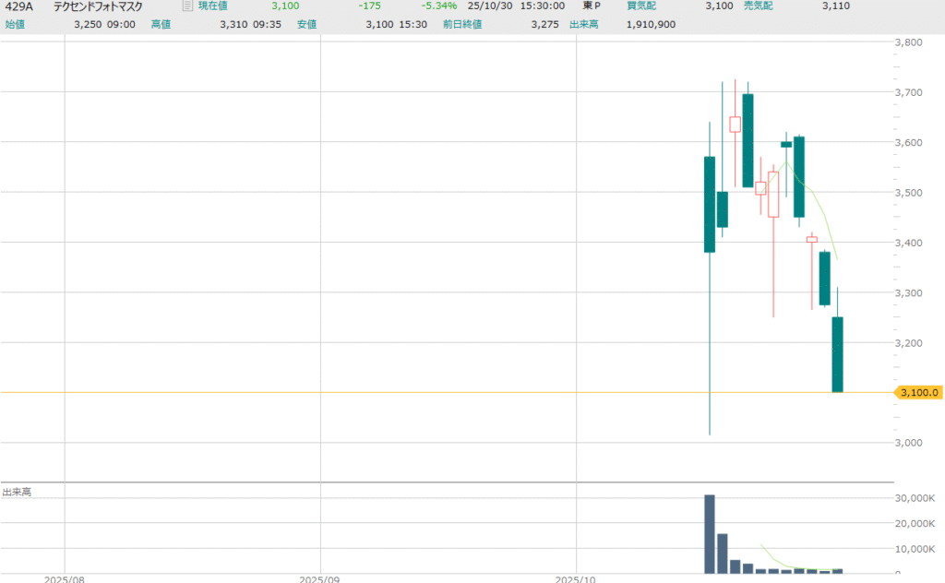Click the 始値 open price label
Viewport: 945px width, 583px height.
(16, 24)
